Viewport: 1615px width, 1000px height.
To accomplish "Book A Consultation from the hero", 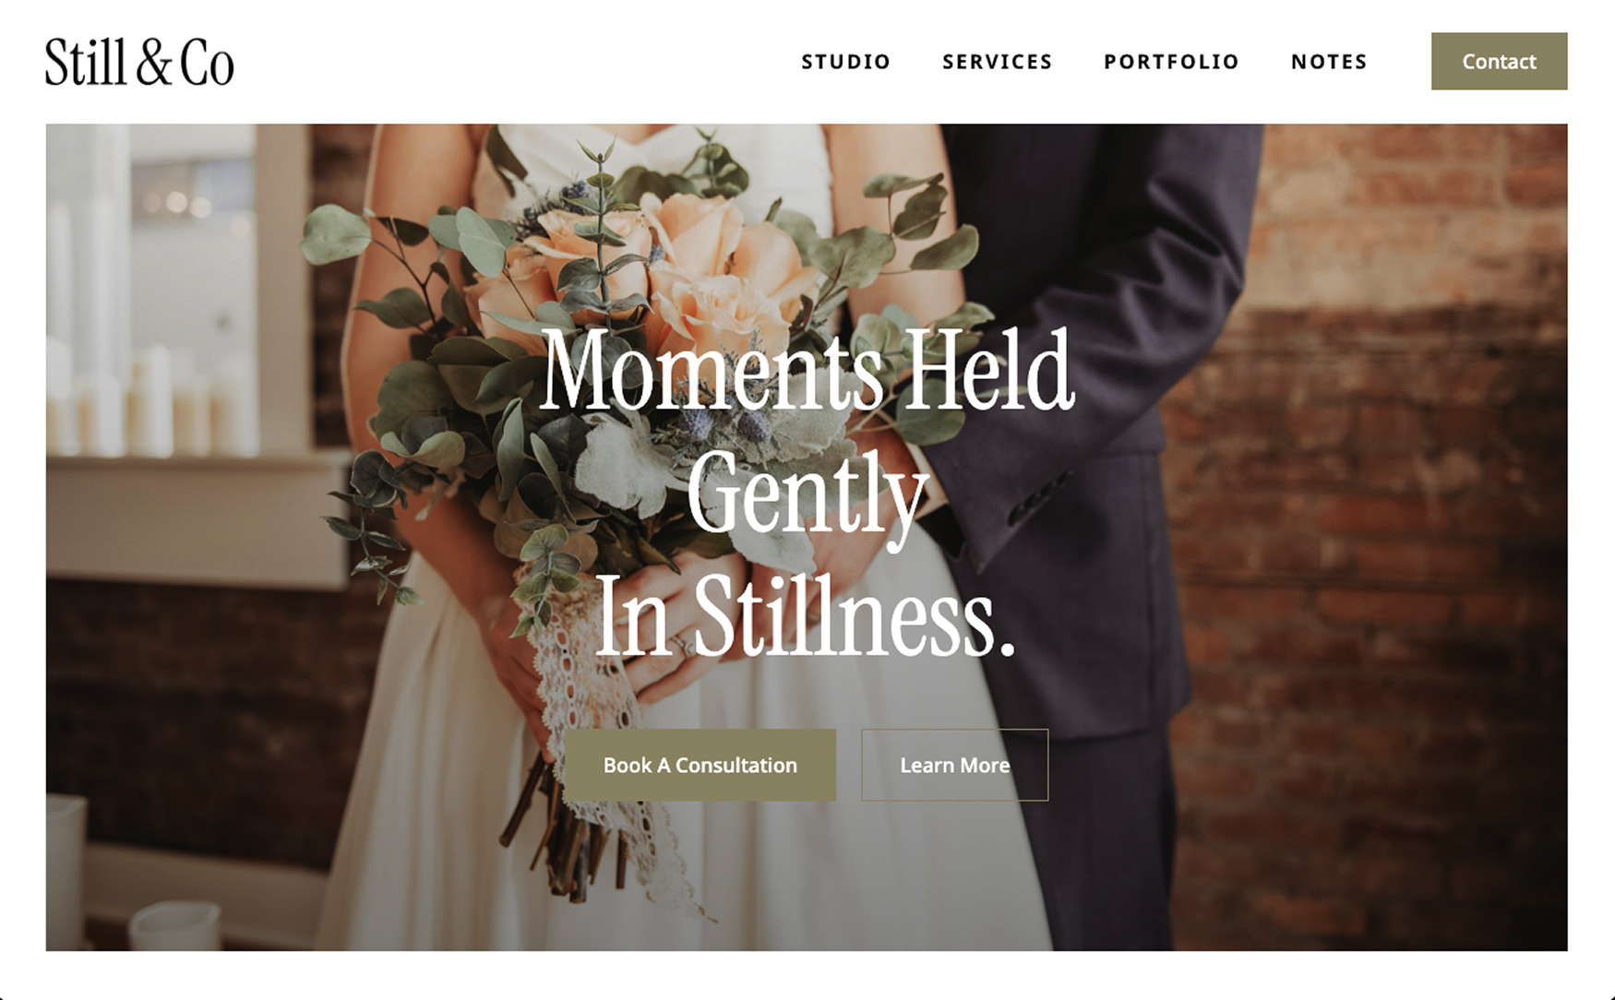I will pos(700,765).
